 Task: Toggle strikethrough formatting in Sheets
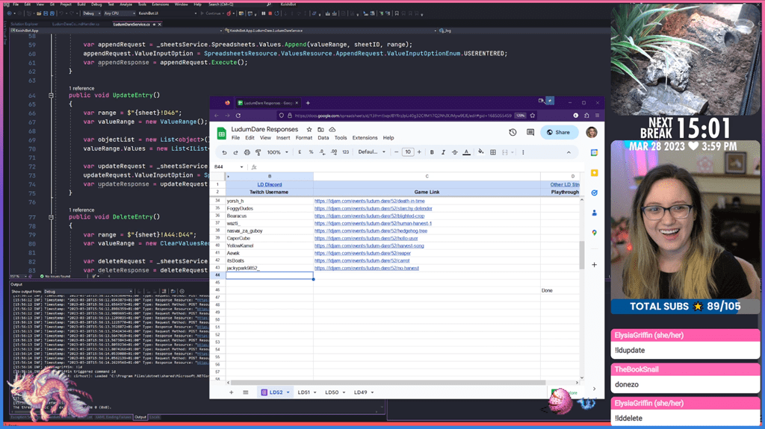[455, 152]
